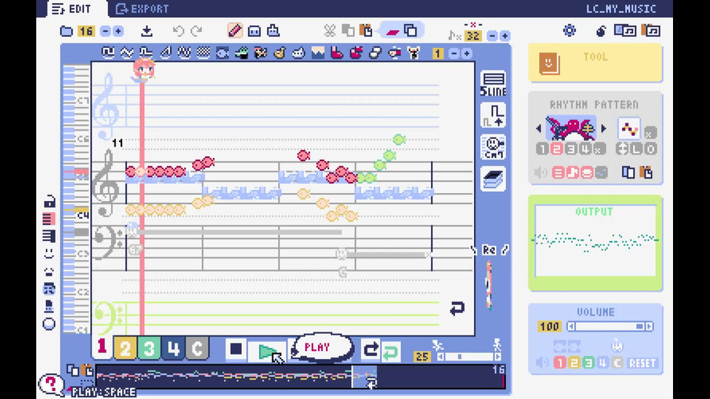Adjust the tempo slider near 25
The height and width of the screenshot is (399, 710).
(459, 357)
